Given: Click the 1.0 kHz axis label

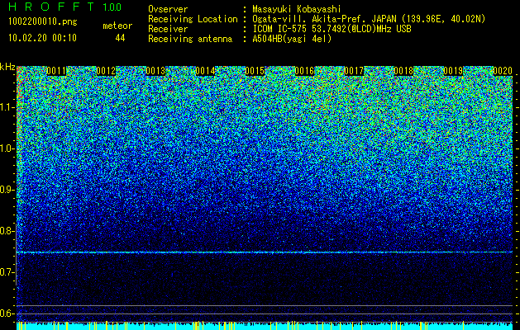Looking at the screenshot, I should pos(7,148).
